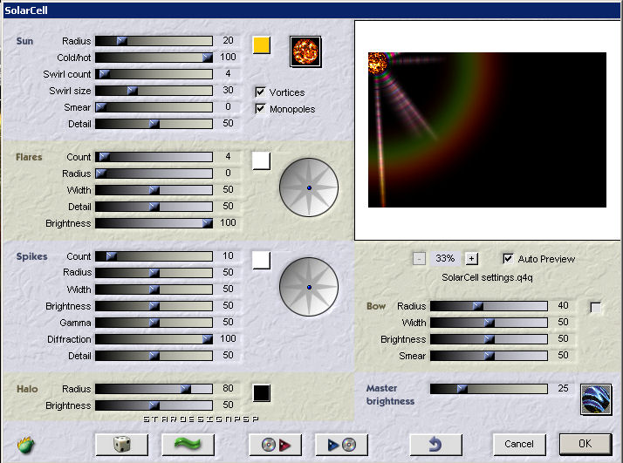Click the random dice button
The width and height of the screenshot is (623, 463).
click(x=121, y=445)
